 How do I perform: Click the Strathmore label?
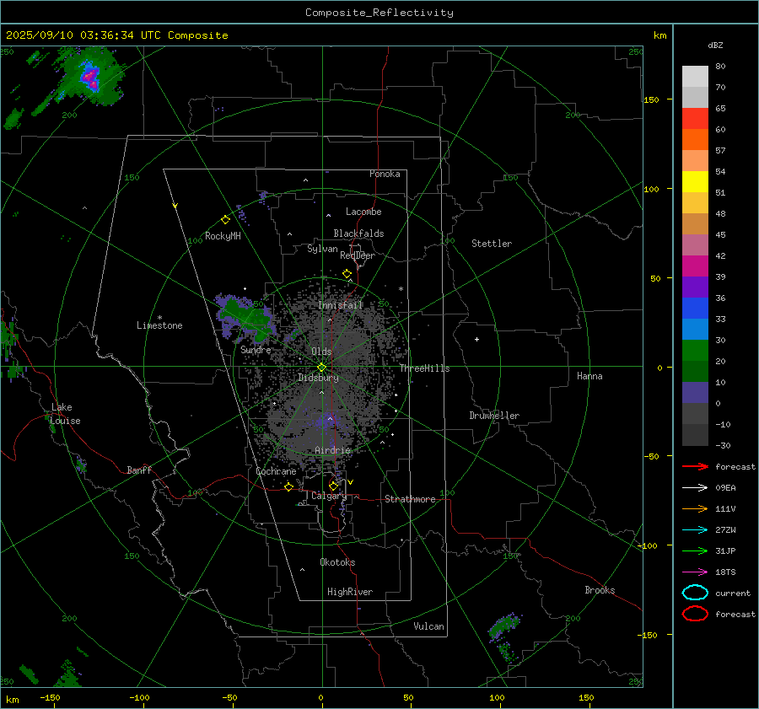(410, 499)
